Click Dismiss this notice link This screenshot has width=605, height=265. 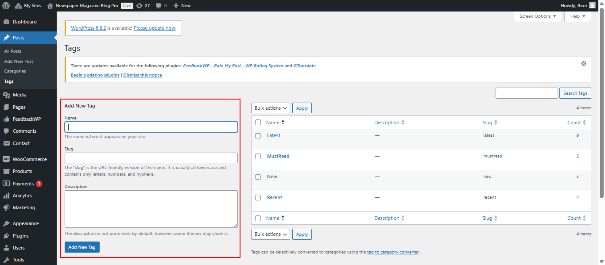[x=143, y=75]
